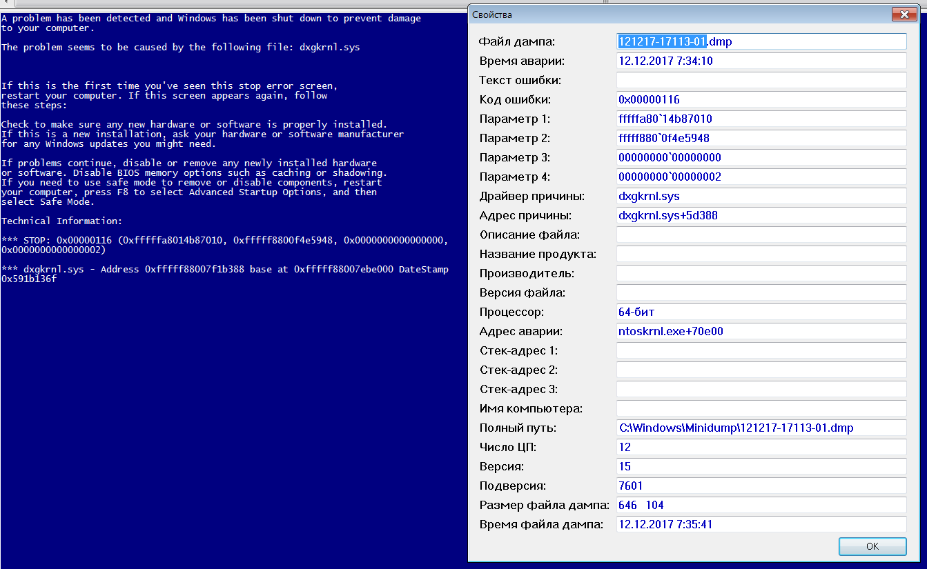Click the Время файла дампа label
The image size is (927, 569).
pyautogui.click(x=541, y=524)
